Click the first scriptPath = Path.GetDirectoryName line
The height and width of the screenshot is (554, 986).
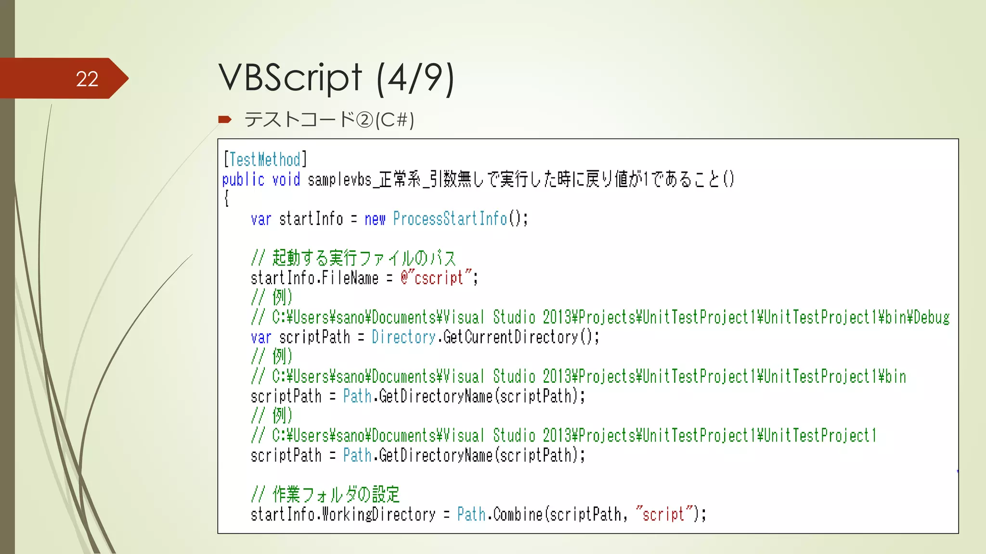click(418, 396)
